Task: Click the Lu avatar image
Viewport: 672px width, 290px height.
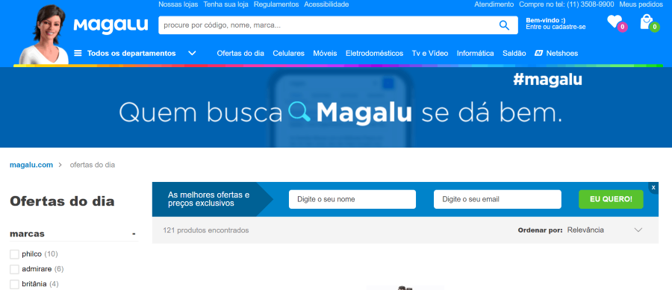Action: coord(45,34)
